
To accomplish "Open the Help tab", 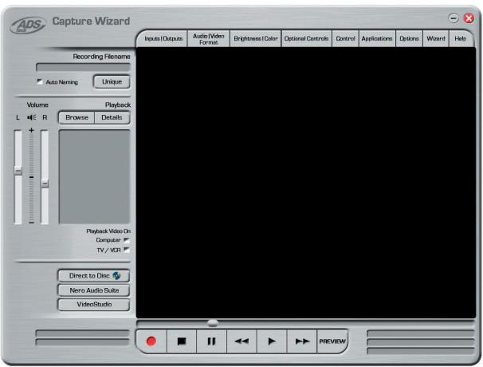I will (460, 39).
